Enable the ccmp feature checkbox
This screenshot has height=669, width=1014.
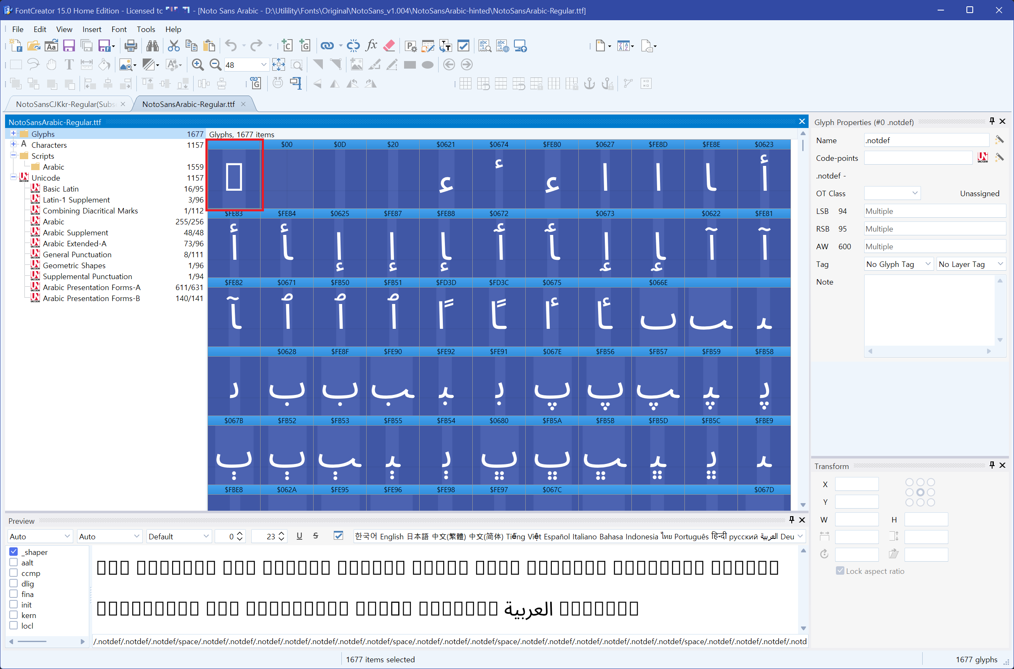[x=13, y=573]
